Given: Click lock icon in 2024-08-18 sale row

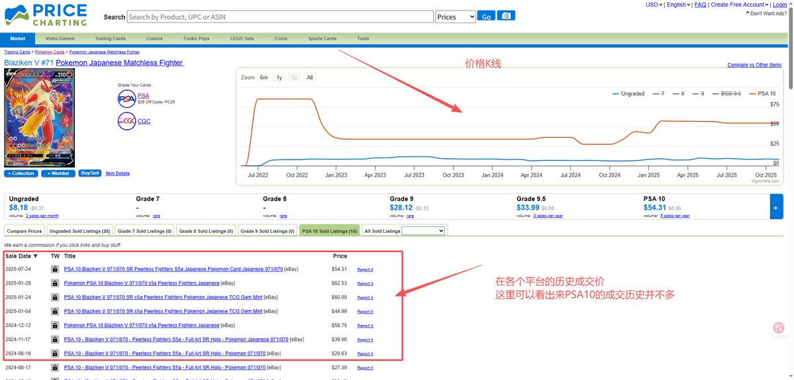Looking at the screenshot, I should tap(55, 354).
